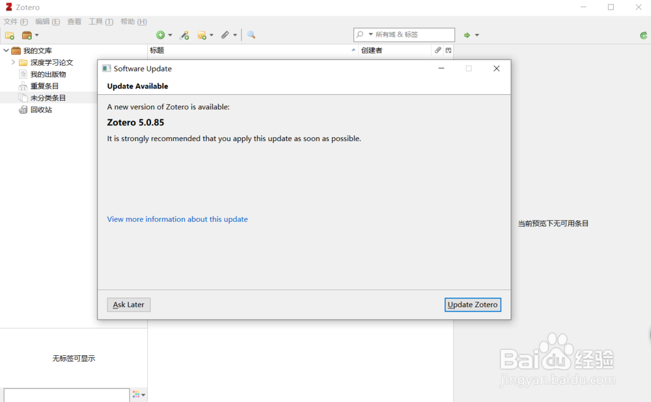Screen dimensions: 651x402
Task: Open the 帮助 (H) menu
Action: (x=133, y=21)
